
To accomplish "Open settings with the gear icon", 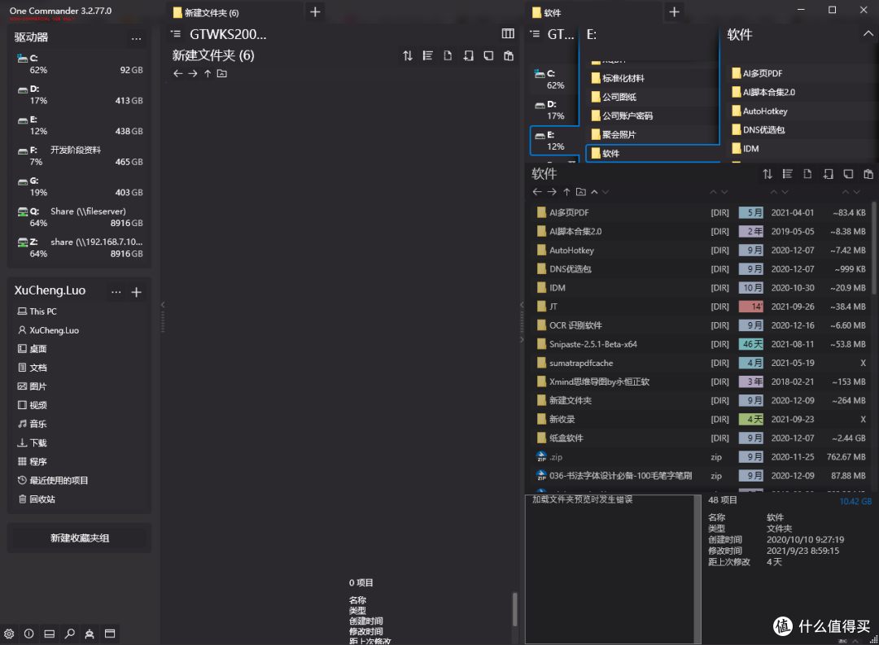I will [9, 634].
